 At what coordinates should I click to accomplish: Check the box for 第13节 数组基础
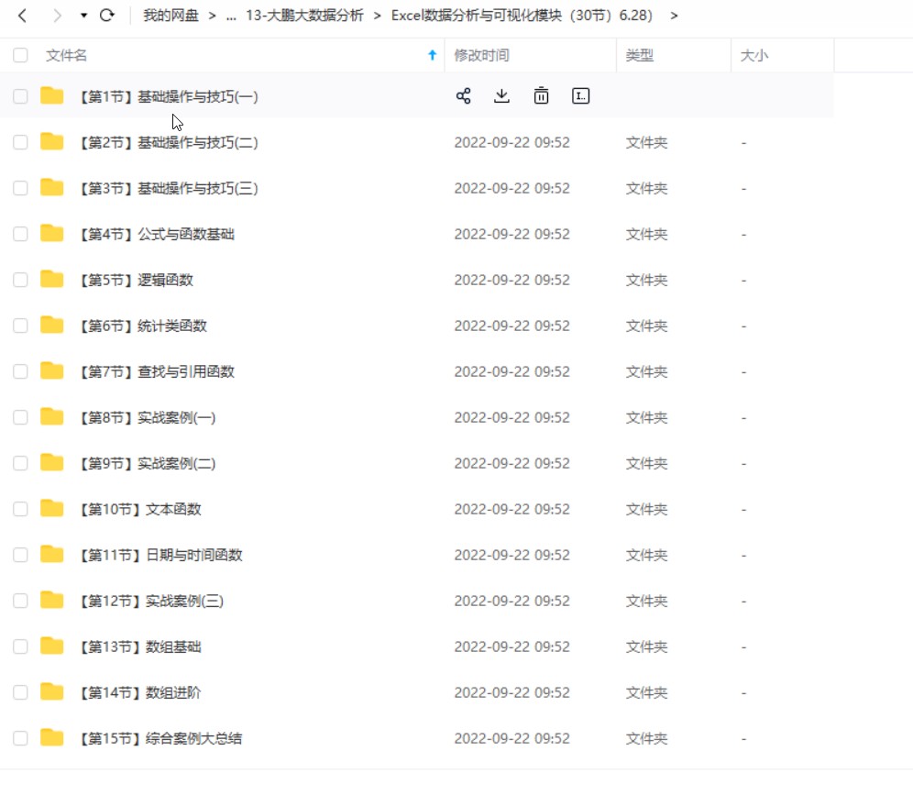[x=20, y=646]
